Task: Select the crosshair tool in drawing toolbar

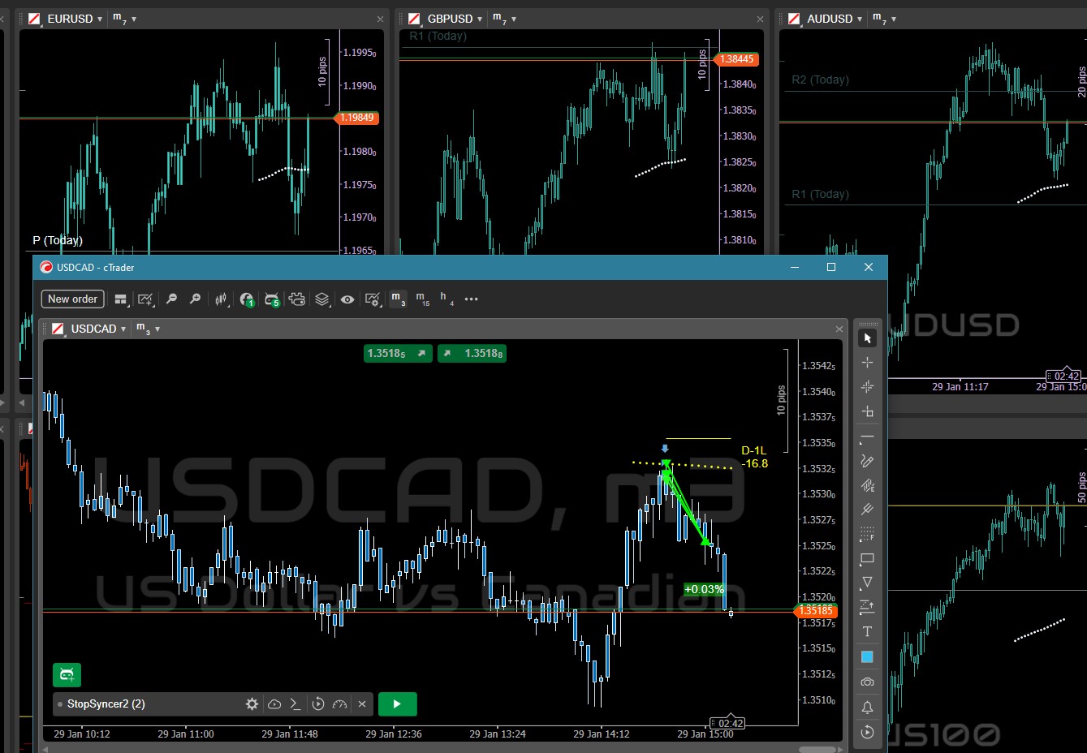Action: (x=867, y=363)
